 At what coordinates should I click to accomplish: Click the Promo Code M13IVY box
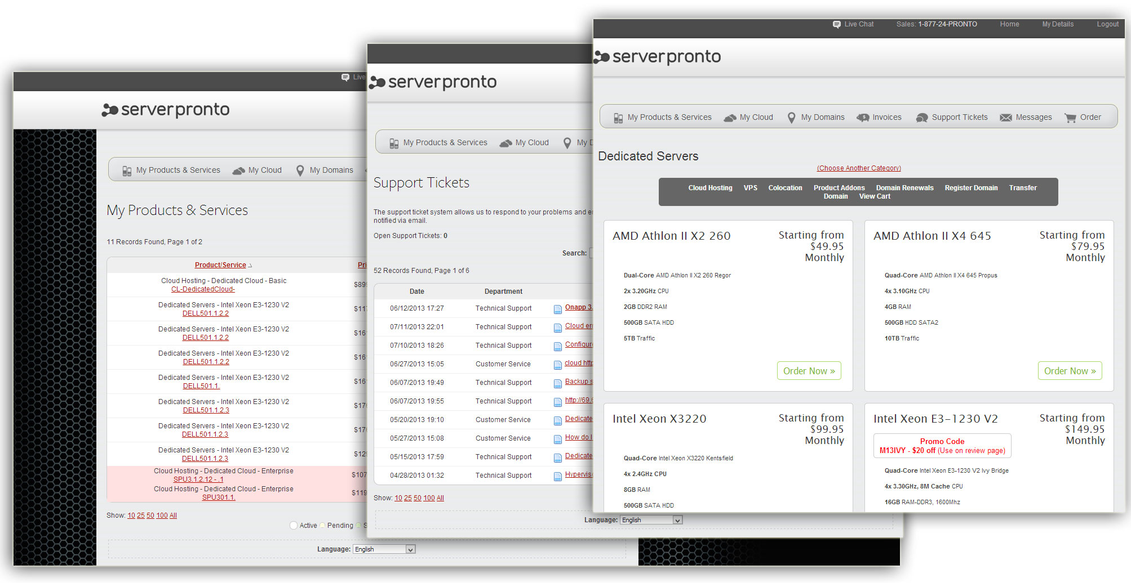point(942,446)
